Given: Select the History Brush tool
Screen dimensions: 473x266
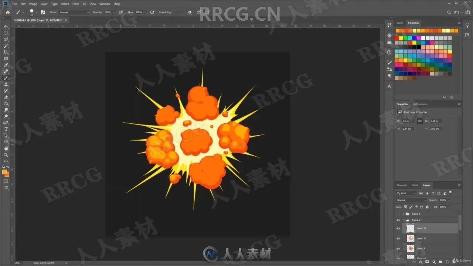Looking at the screenshot, I should click(6, 91).
